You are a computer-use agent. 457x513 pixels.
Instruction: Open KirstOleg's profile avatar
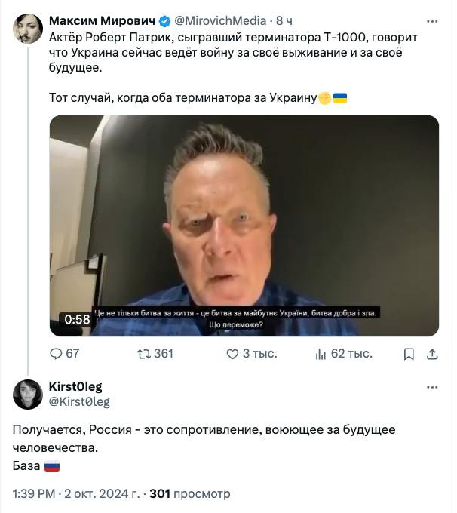coord(28,395)
